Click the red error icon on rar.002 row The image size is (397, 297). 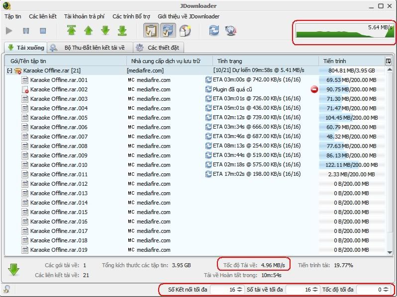click(314, 89)
